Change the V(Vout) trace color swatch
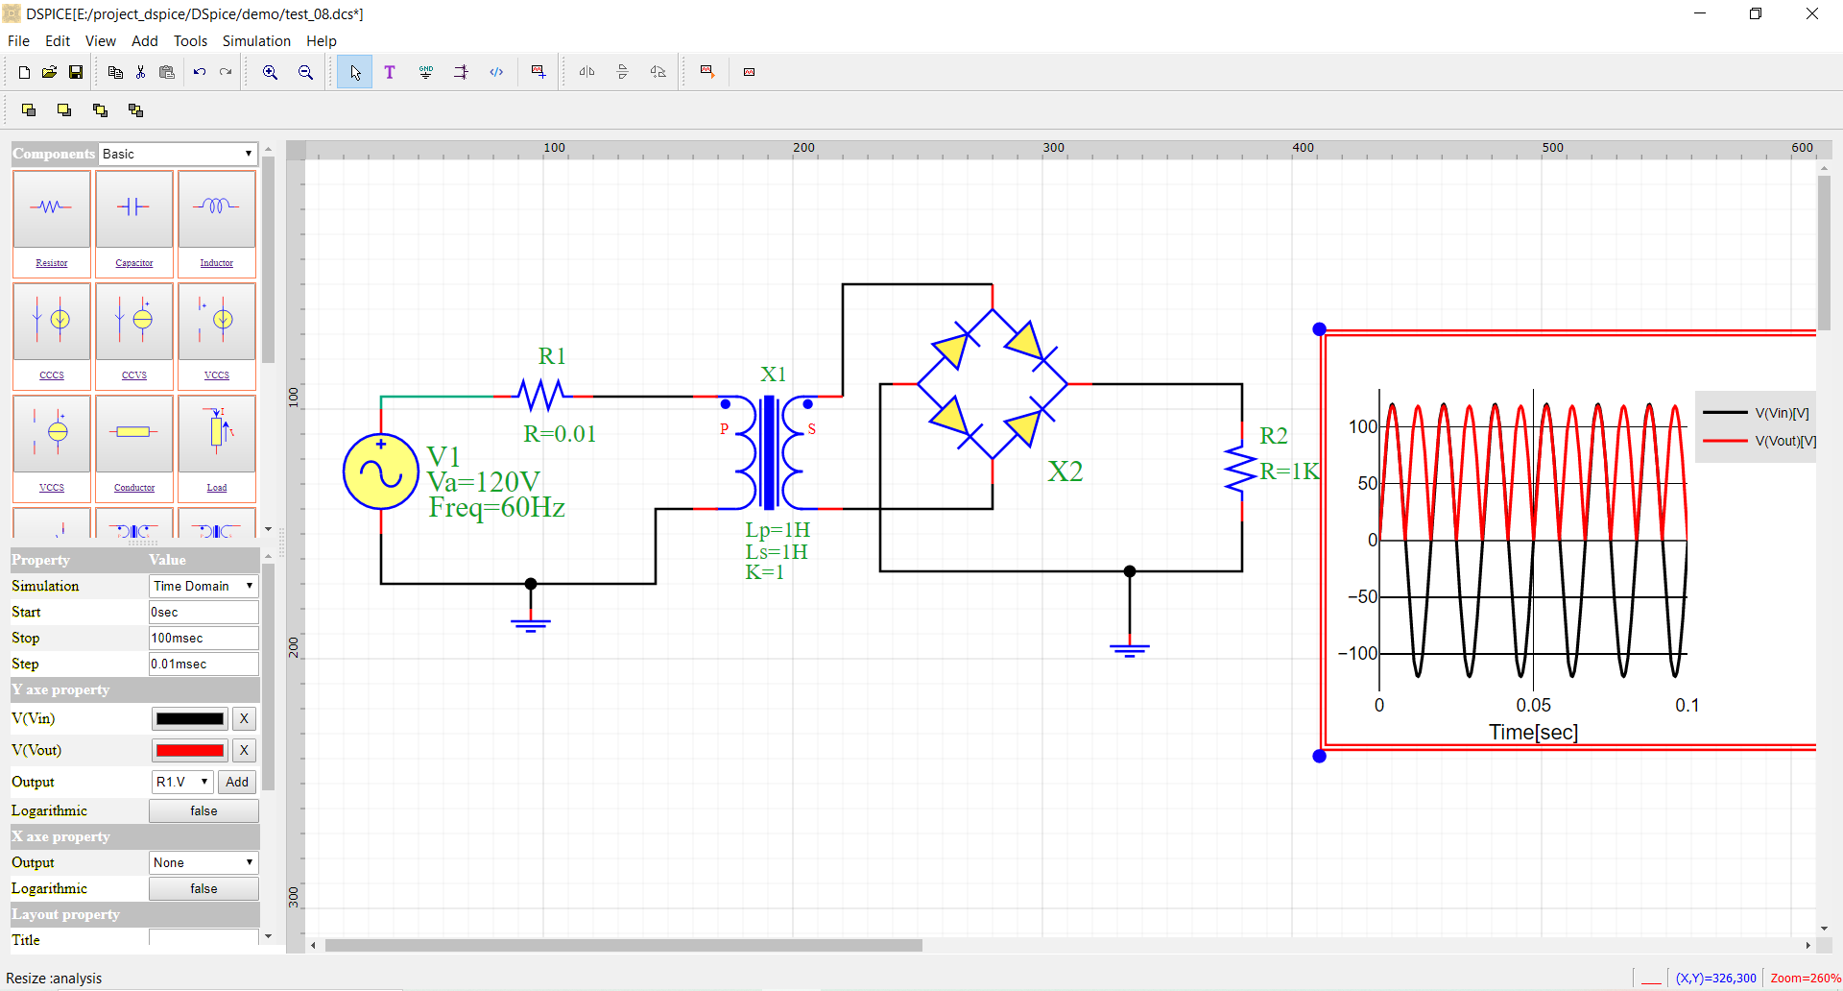The image size is (1843, 991). pyautogui.click(x=189, y=750)
